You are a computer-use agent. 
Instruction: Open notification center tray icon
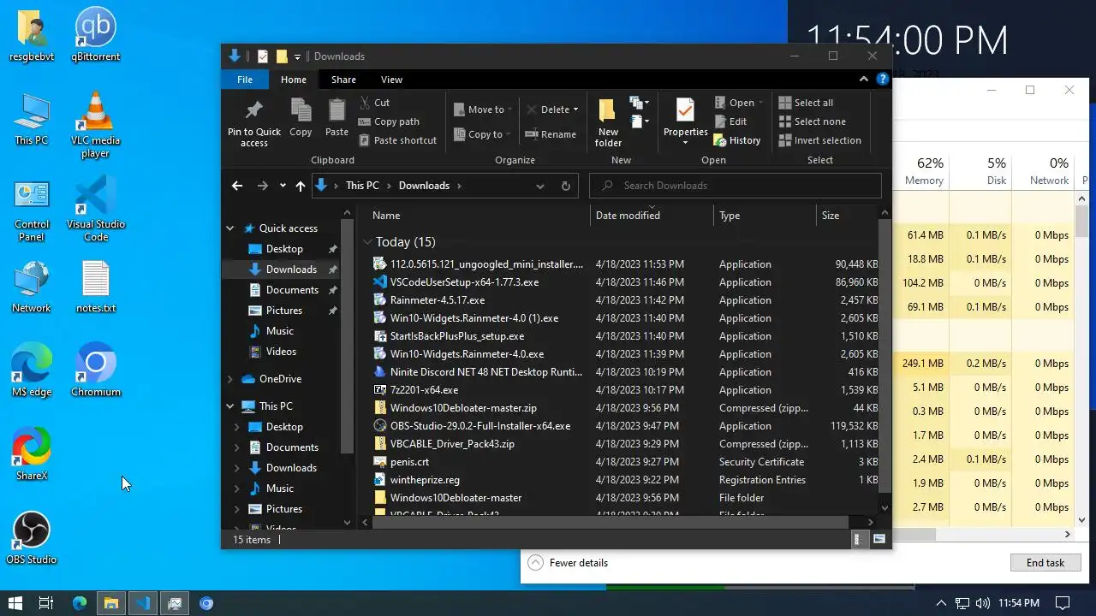click(1063, 603)
